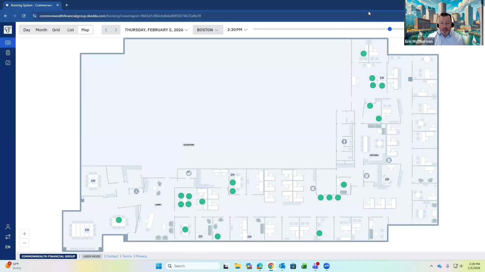Expand the Thursday February 5 date dropdown
The image size is (485, 272).
click(156, 30)
